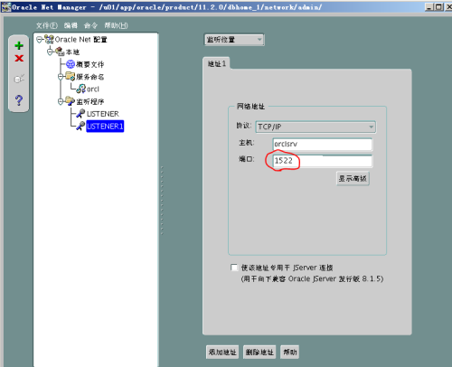Click the 本地 node icon

60,52
